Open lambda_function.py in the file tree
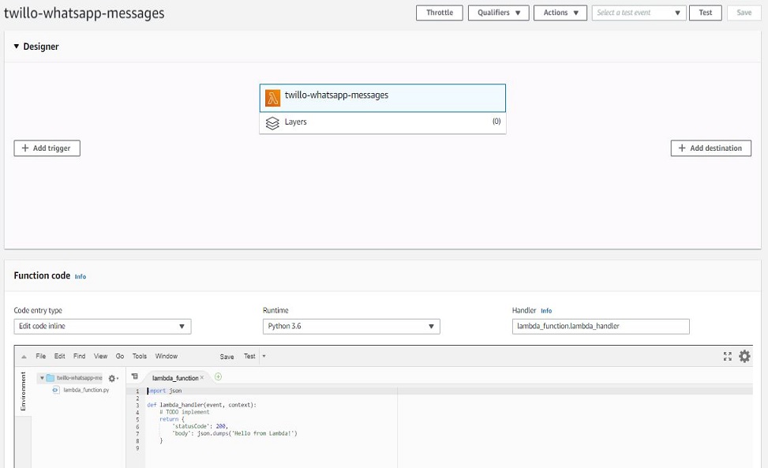This screenshot has width=768, height=468. tap(86, 390)
